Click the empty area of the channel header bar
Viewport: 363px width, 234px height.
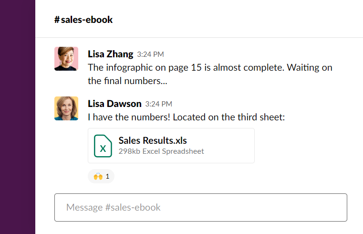click(239, 20)
